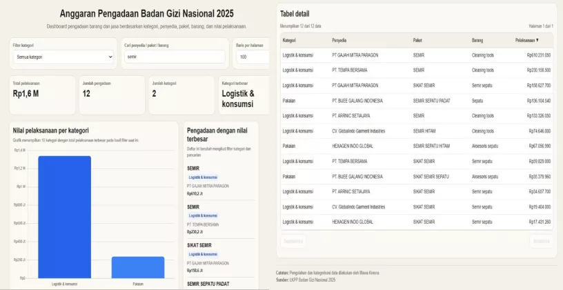The height and width of the screenshot is (290, 563).
Task: Click table cell 'Rp17.431.260'
Action: tap(540, 222)
